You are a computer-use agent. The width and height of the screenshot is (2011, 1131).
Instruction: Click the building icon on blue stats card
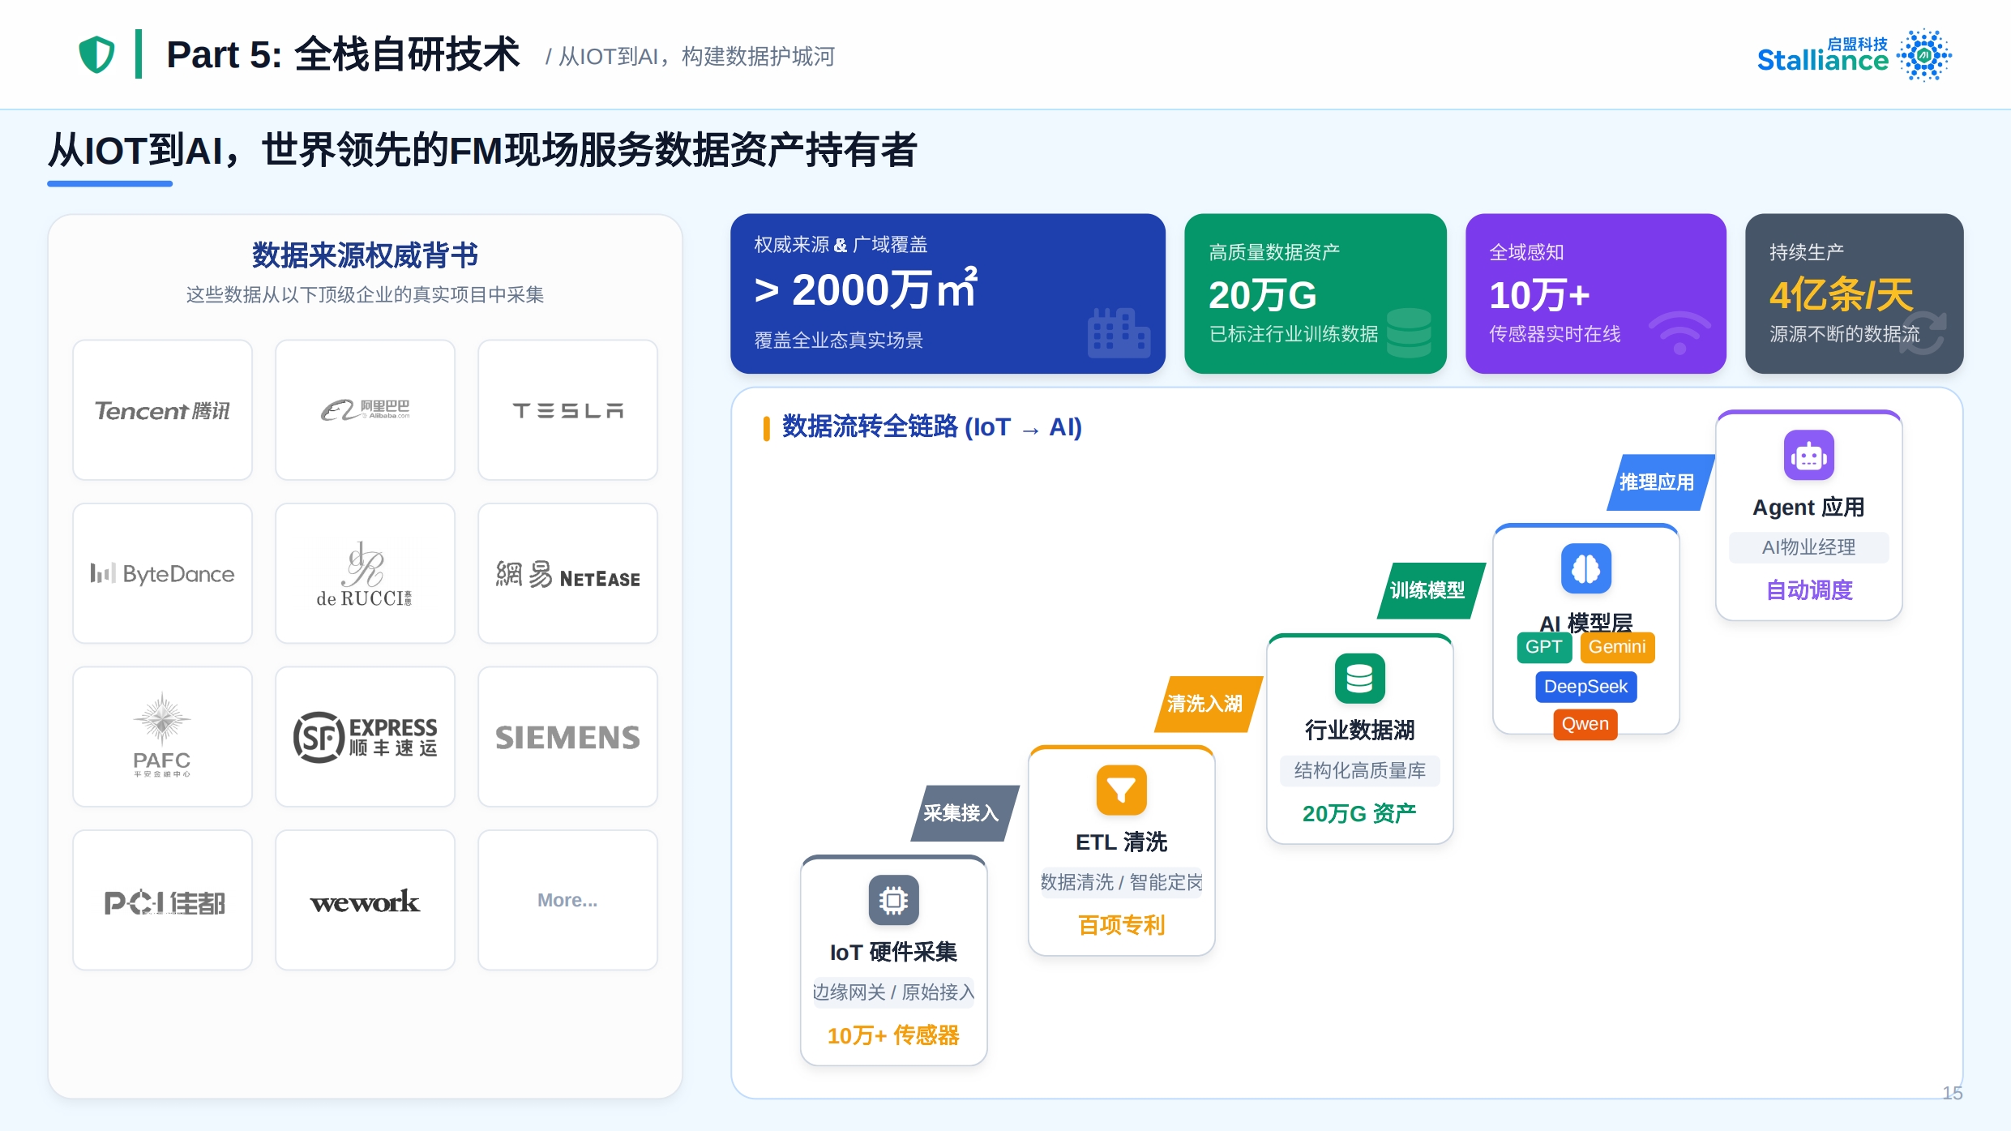coord(1118,332)
